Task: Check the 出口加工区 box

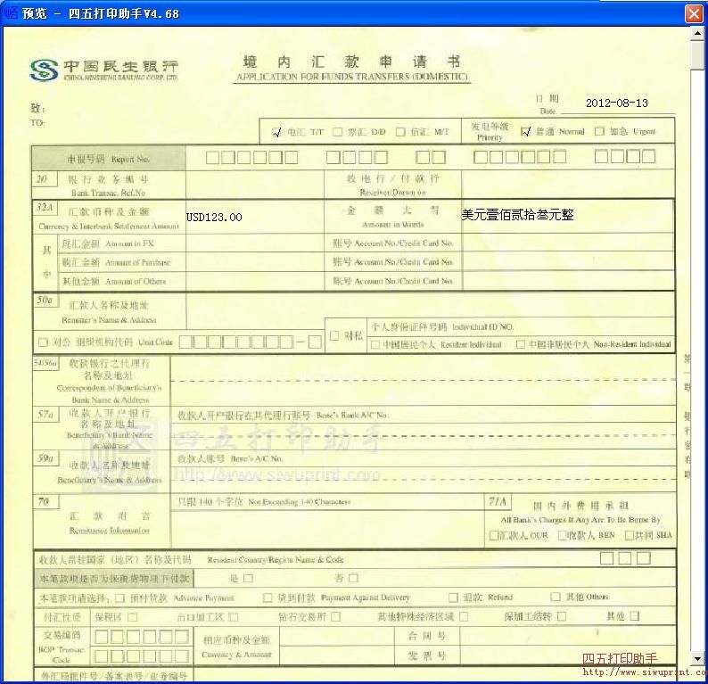Action: click(x=234, y=617)
